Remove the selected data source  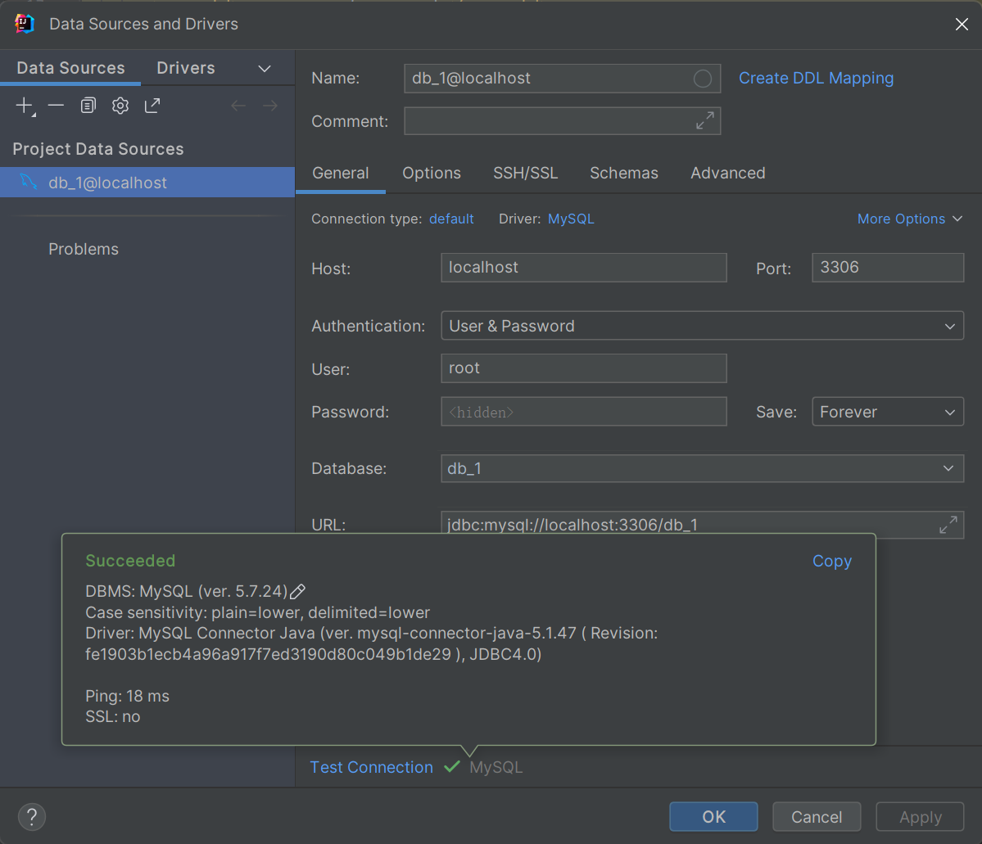[55, 105]
